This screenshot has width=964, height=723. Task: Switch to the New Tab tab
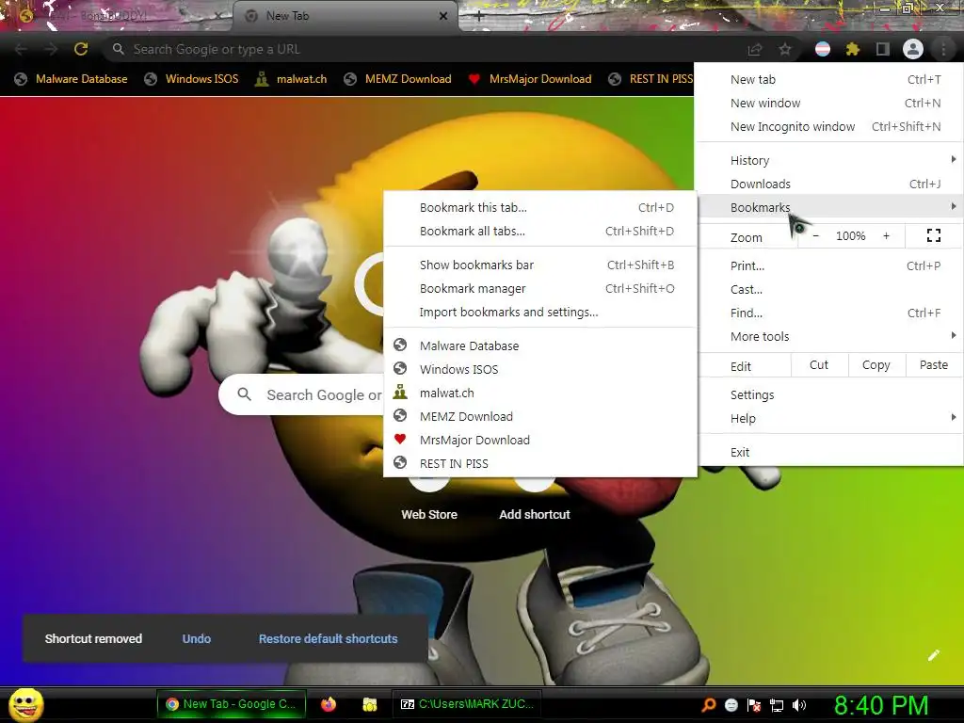[x=345, y=16]
